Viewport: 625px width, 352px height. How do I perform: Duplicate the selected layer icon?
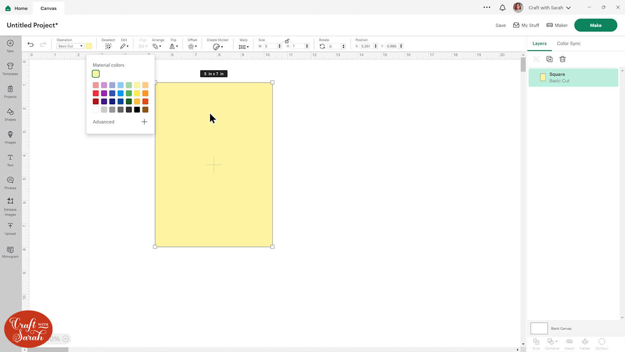pyautogui.click(x=549, y=59)
